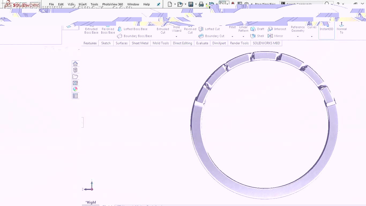Expand the Reference Geometry dropdown arrow
The width and height of the screenshot is (366, 206).
click(298, 36)
